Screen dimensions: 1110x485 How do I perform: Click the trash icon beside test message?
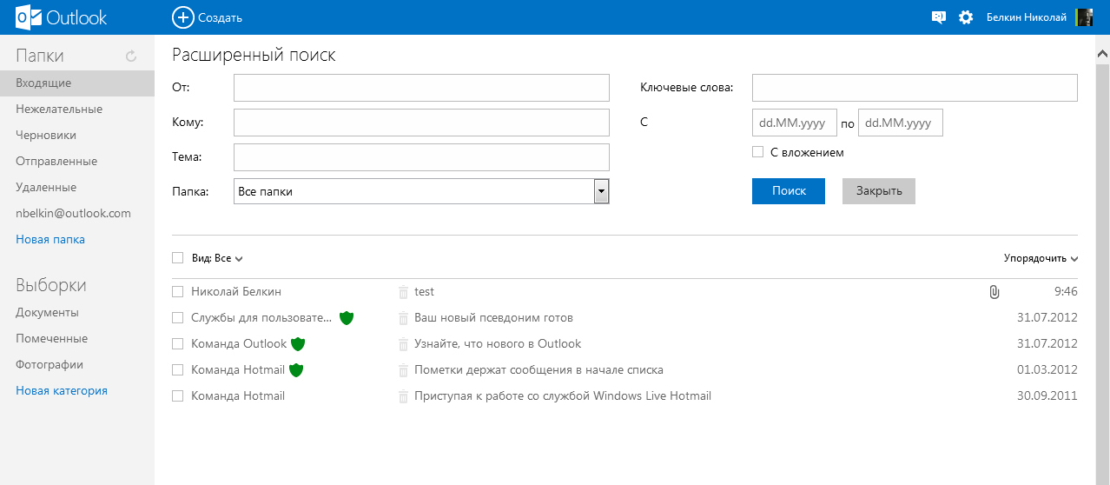[x=403, y=292]
